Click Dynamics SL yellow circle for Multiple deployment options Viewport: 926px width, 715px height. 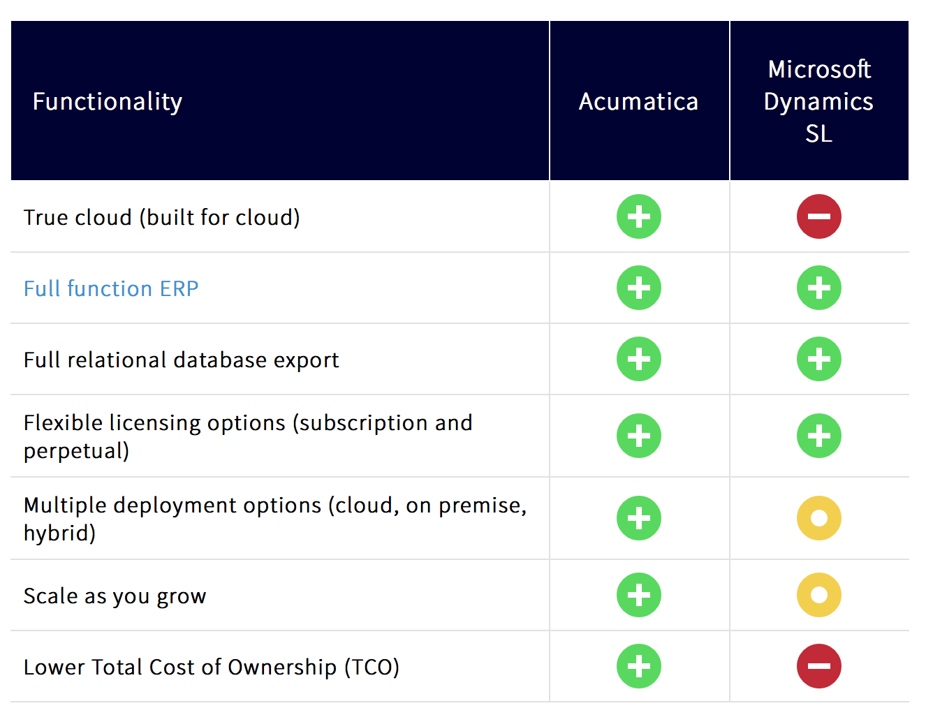coord(818,518)
